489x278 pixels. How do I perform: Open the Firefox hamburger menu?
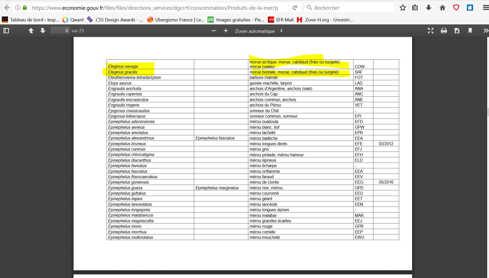pos(485,8)
